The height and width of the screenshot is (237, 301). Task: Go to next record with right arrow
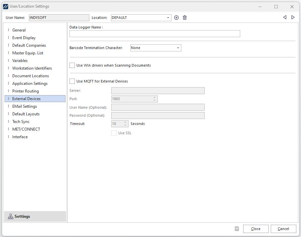pos(293,17)
